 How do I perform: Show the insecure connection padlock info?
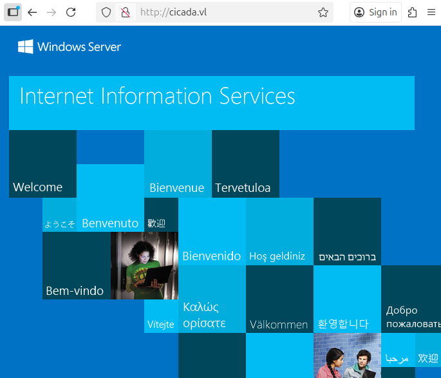tap(126, 12)
